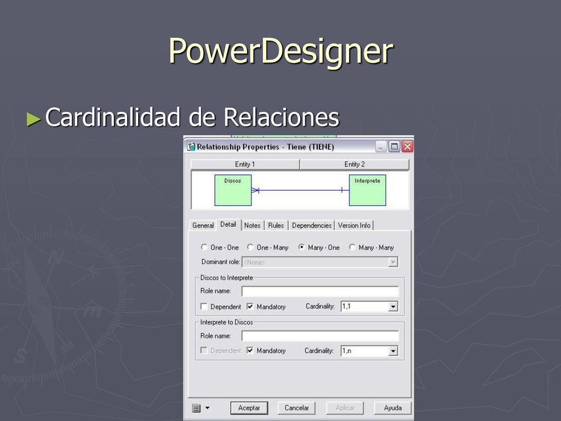Viewport: 561px width, 421px height.
Task: Minimize the Relationship Properties dialog
Action: (381, 146)
